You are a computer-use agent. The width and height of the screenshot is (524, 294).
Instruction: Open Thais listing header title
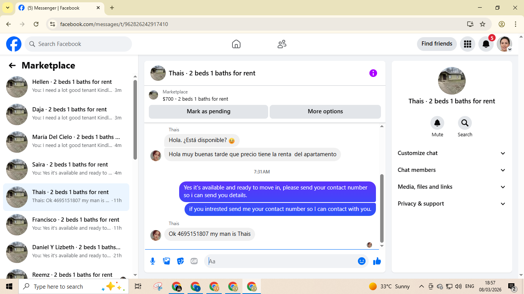212,73
